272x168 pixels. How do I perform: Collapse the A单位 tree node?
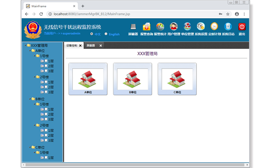tap(30, 51)
